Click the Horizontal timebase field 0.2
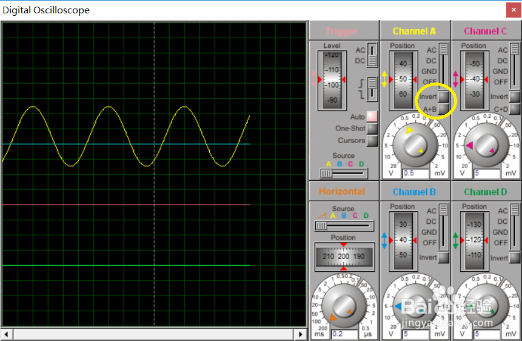 coord(344,334)
